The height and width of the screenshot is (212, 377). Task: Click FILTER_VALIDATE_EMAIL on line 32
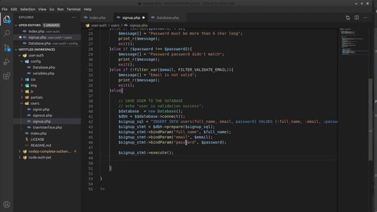(202, 69)
